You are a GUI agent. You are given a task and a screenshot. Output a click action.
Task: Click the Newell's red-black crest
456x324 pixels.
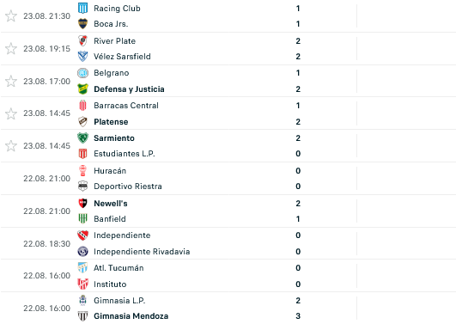pyautogui.click(x=83, y=203)
